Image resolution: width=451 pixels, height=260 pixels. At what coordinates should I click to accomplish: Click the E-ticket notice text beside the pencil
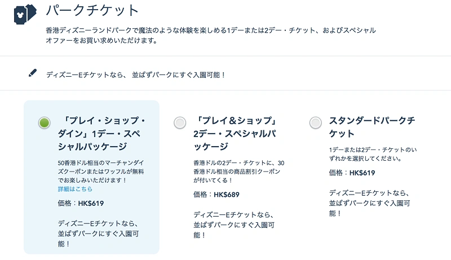(135, 74)
